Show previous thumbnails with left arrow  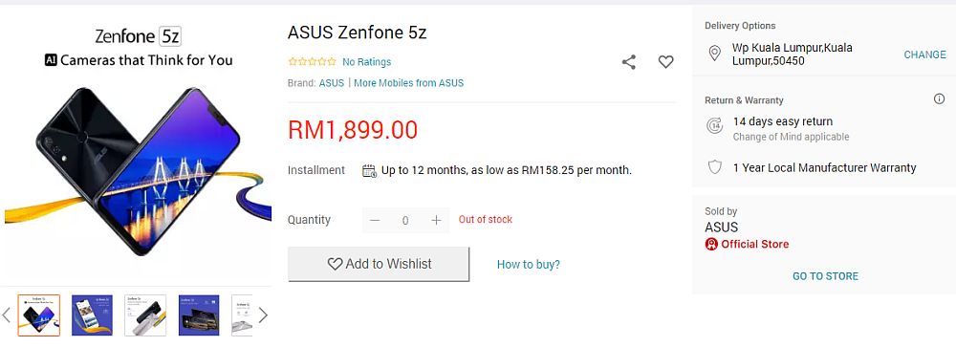[7, 315]
